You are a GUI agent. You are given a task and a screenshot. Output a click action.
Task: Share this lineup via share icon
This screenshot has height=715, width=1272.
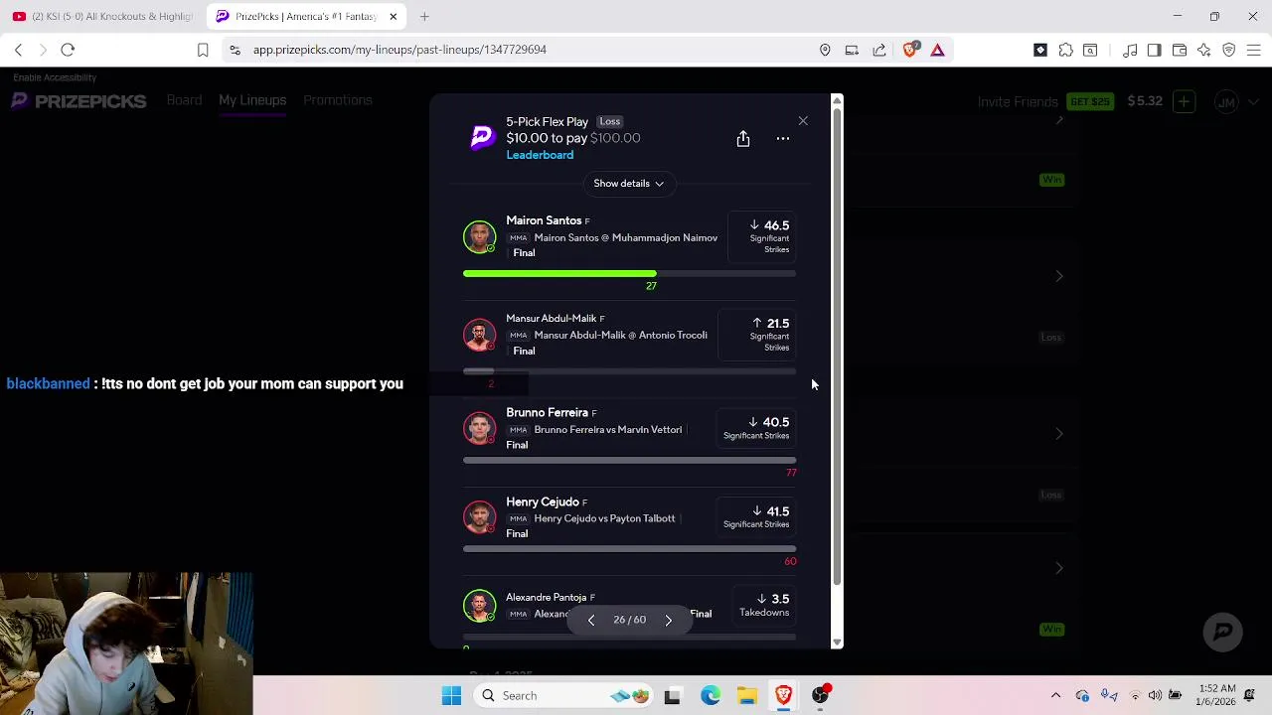point(743,139)
